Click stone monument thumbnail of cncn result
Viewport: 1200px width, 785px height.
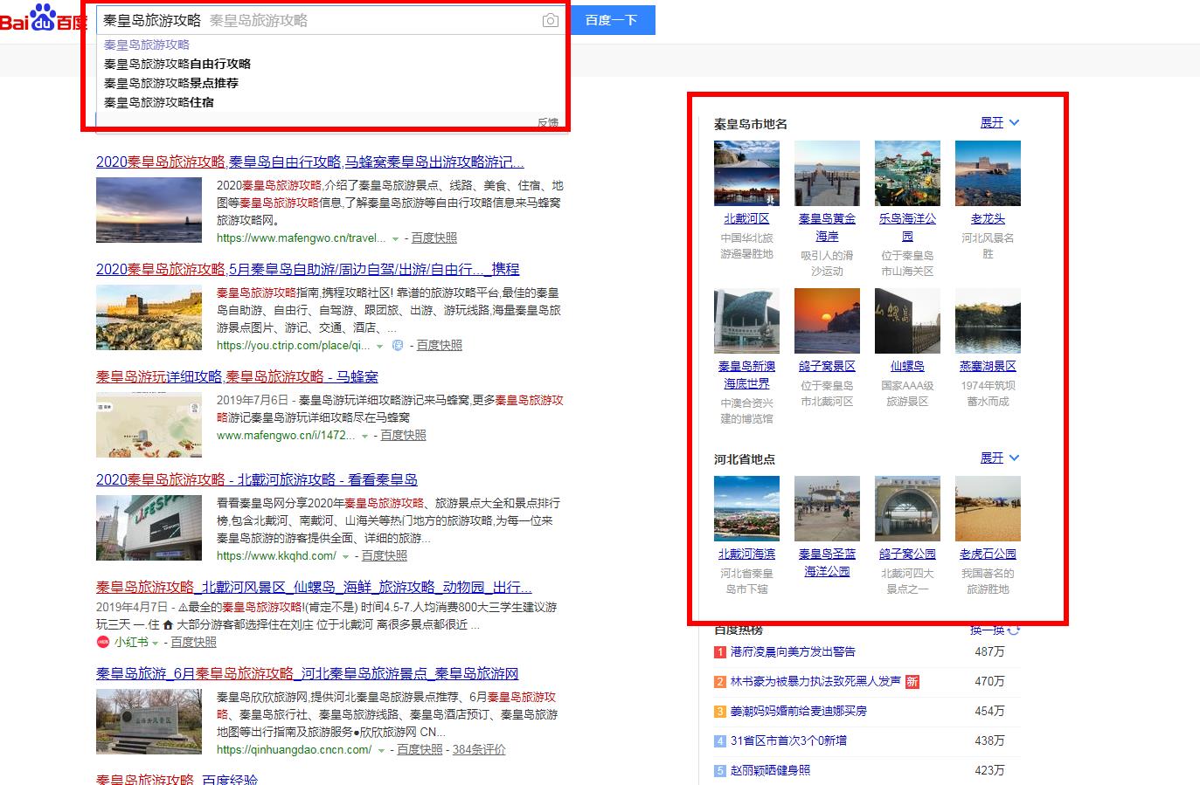click(x=149, y=722)
